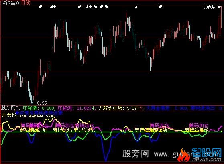Select the 大筹金进场: 5.077 indicator value
The width and height of the screenshot is (224, 164).
click(118, 108)
